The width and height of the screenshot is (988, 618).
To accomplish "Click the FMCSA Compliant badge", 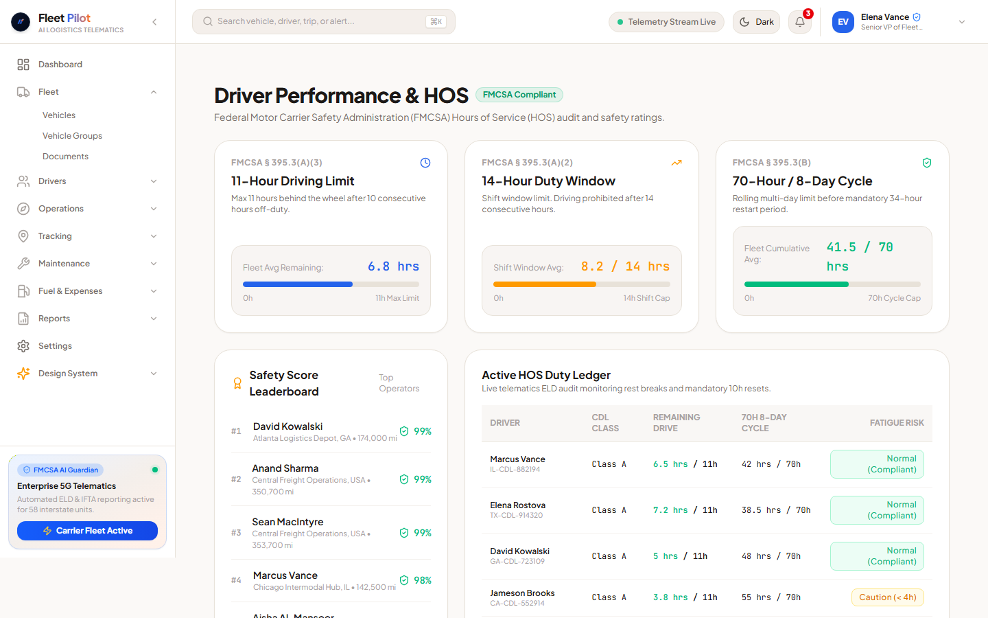I will point(519,95).
